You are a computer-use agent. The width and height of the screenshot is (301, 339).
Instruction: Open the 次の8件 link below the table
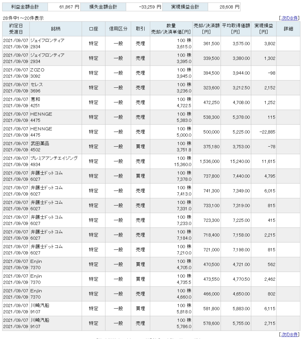point(289,334)
